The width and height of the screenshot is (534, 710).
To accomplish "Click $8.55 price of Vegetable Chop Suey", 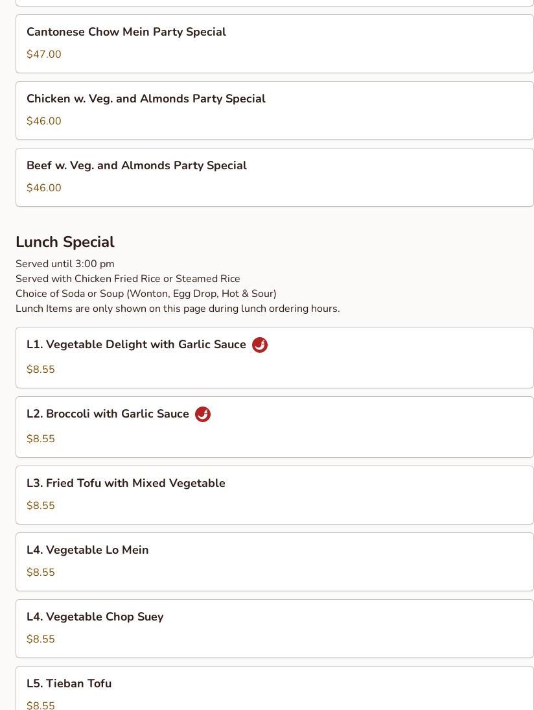I will pos(41,639).
